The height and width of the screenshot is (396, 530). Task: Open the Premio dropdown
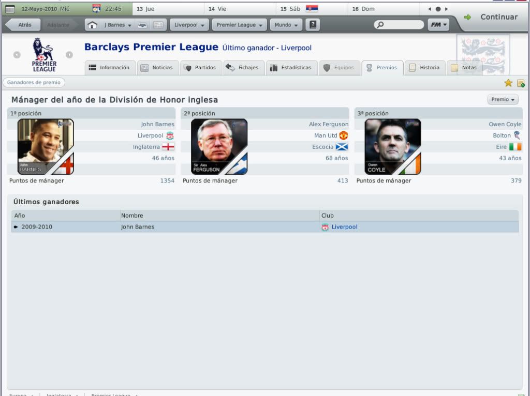503,100
